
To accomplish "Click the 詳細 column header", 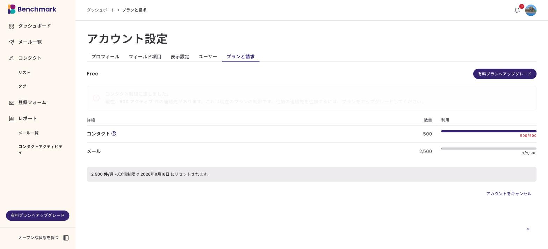I will [x=91, y=120].
